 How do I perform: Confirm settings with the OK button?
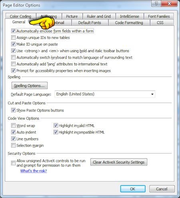coord(133,189)
